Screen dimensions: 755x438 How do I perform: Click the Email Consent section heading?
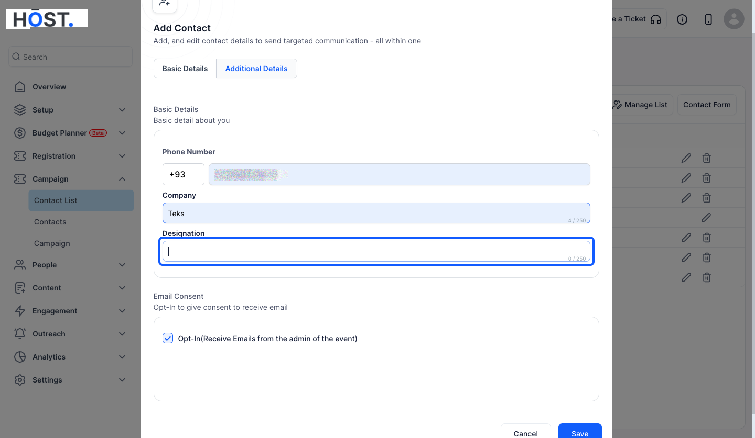[178, 296]
